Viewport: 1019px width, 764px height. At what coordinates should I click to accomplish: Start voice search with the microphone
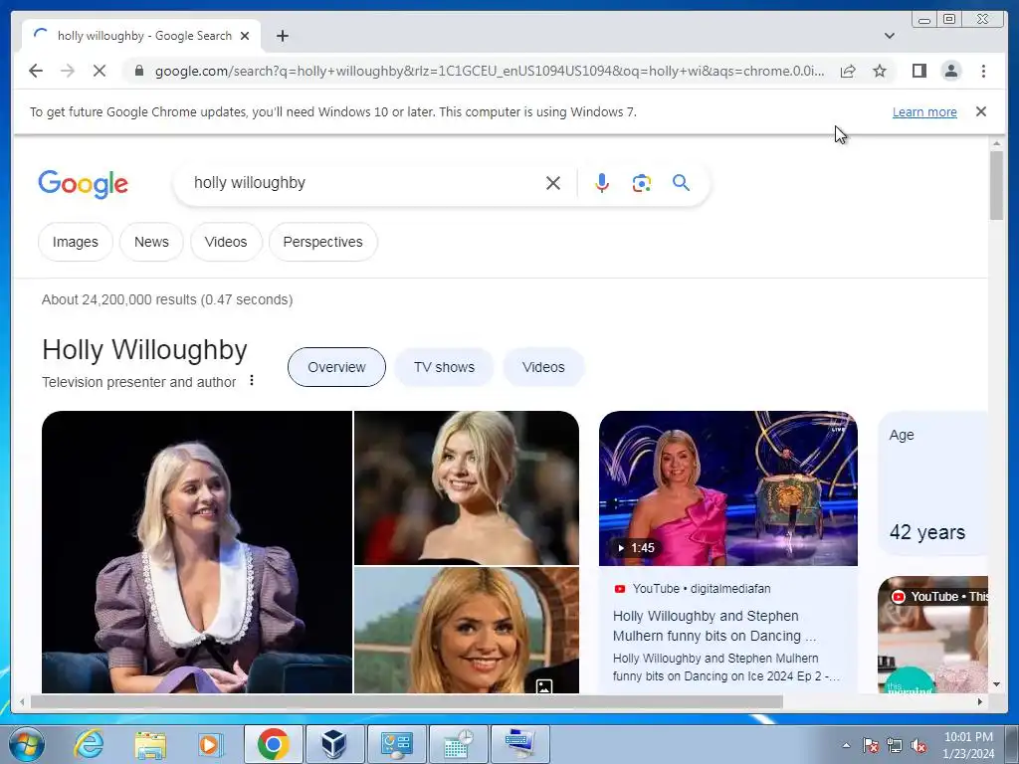(602, 183)
